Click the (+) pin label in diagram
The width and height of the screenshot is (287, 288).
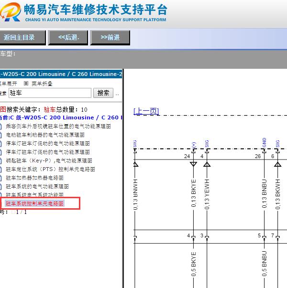(x=194, y=145)
